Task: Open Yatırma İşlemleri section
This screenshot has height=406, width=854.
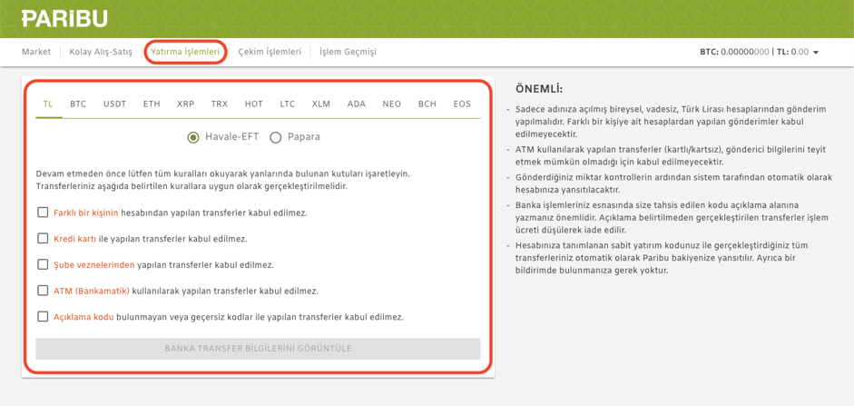Action: point(185,53)
